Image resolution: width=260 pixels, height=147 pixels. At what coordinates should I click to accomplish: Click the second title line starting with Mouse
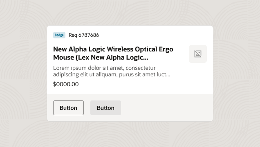[x=101, y=58]
